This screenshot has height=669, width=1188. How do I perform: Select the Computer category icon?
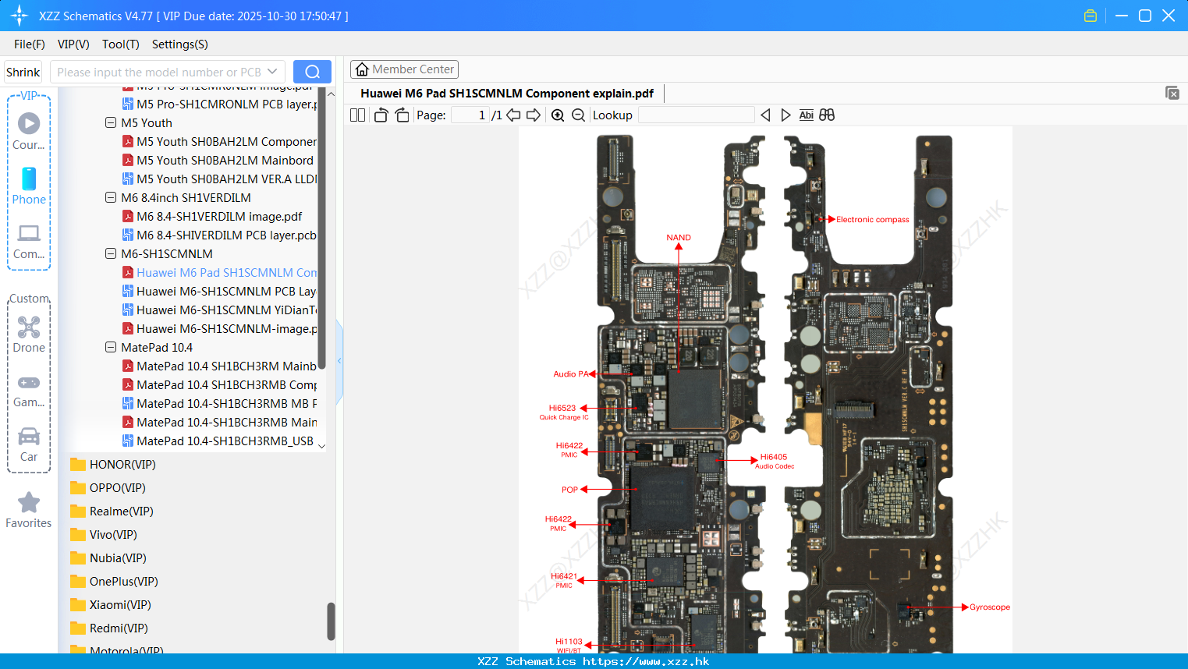click(29, 242)
